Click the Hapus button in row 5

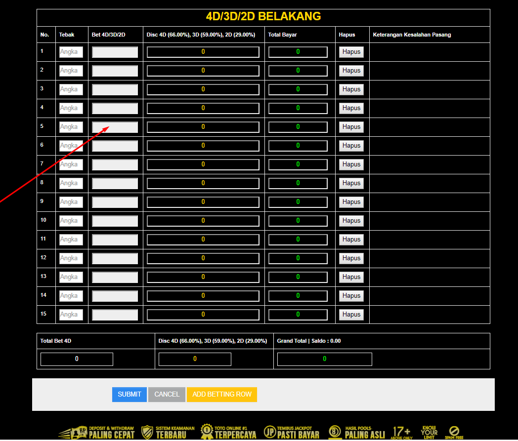tap(351, 127)
